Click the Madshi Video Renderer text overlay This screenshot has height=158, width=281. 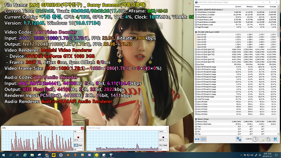pos(66,50)
